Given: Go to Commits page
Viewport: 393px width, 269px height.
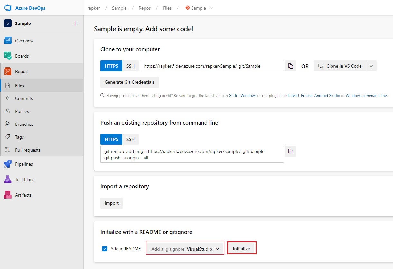Looking at the screenshot, I should tap(42, 98).
